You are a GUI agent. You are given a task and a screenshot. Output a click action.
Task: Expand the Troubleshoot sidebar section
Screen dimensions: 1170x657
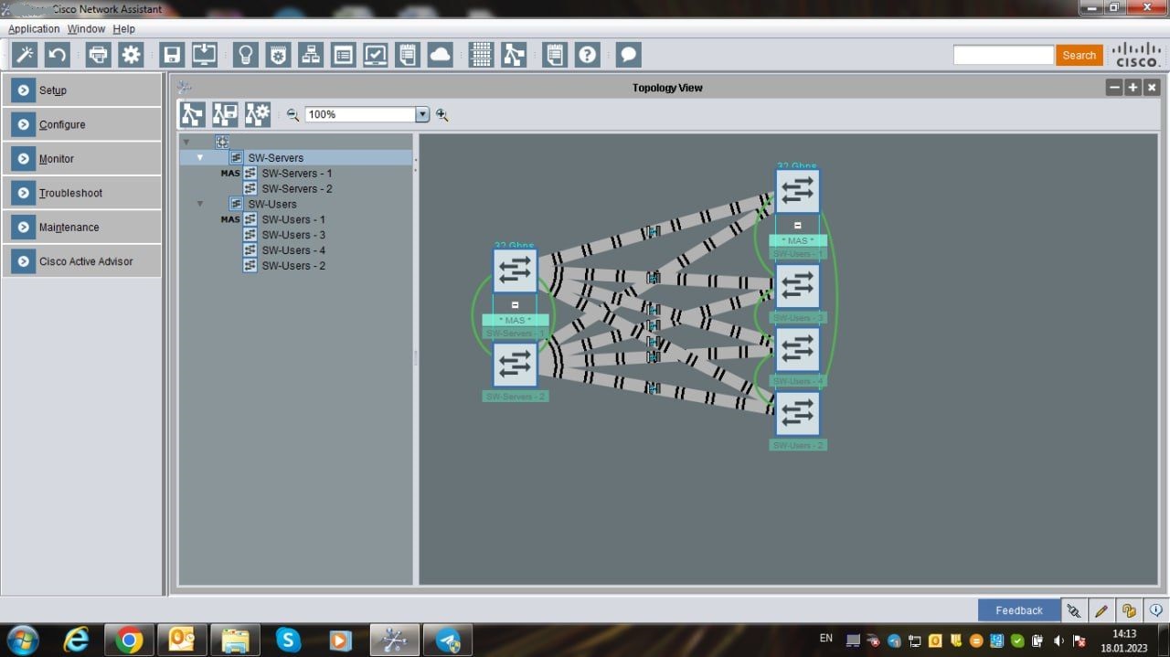[x=81, y=193]
